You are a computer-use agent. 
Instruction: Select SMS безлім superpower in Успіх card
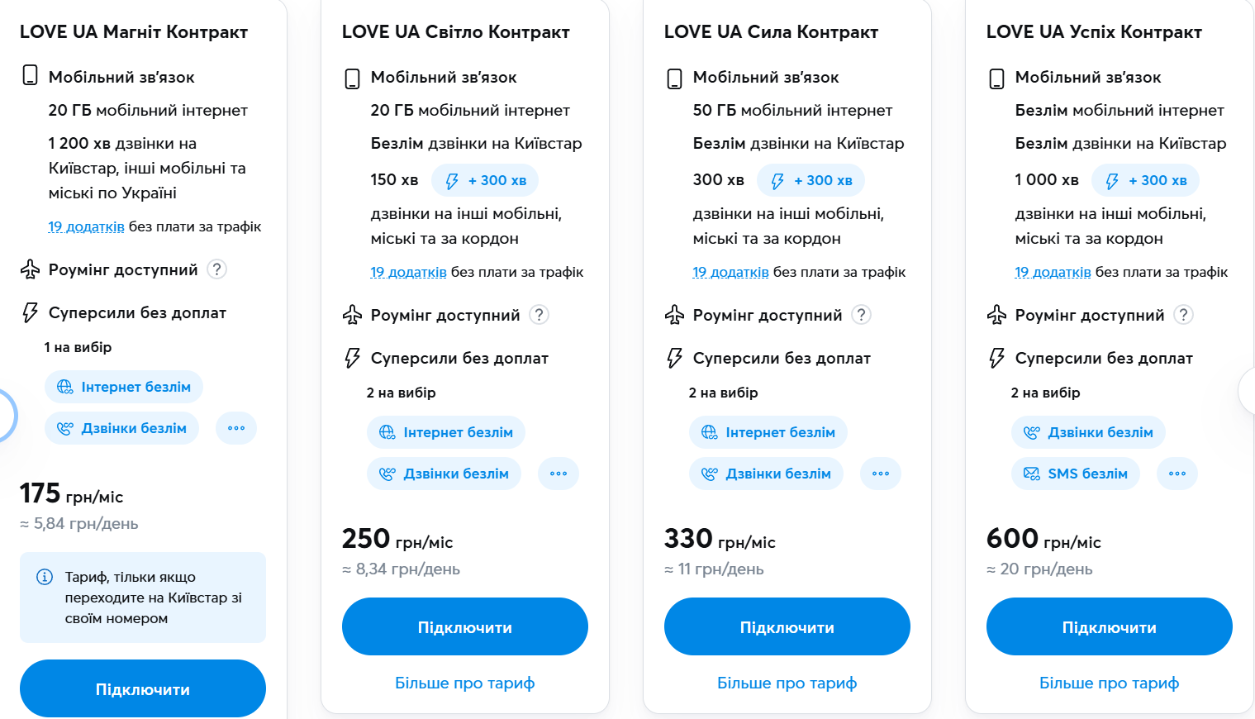1076,474
